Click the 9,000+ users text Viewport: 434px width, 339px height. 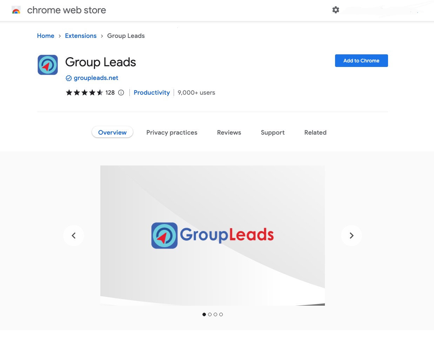[196, 93]
